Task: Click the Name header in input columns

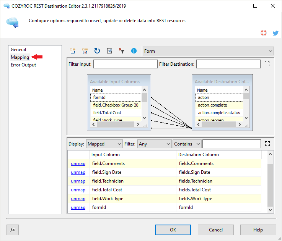Action: (x=116, y=90)
